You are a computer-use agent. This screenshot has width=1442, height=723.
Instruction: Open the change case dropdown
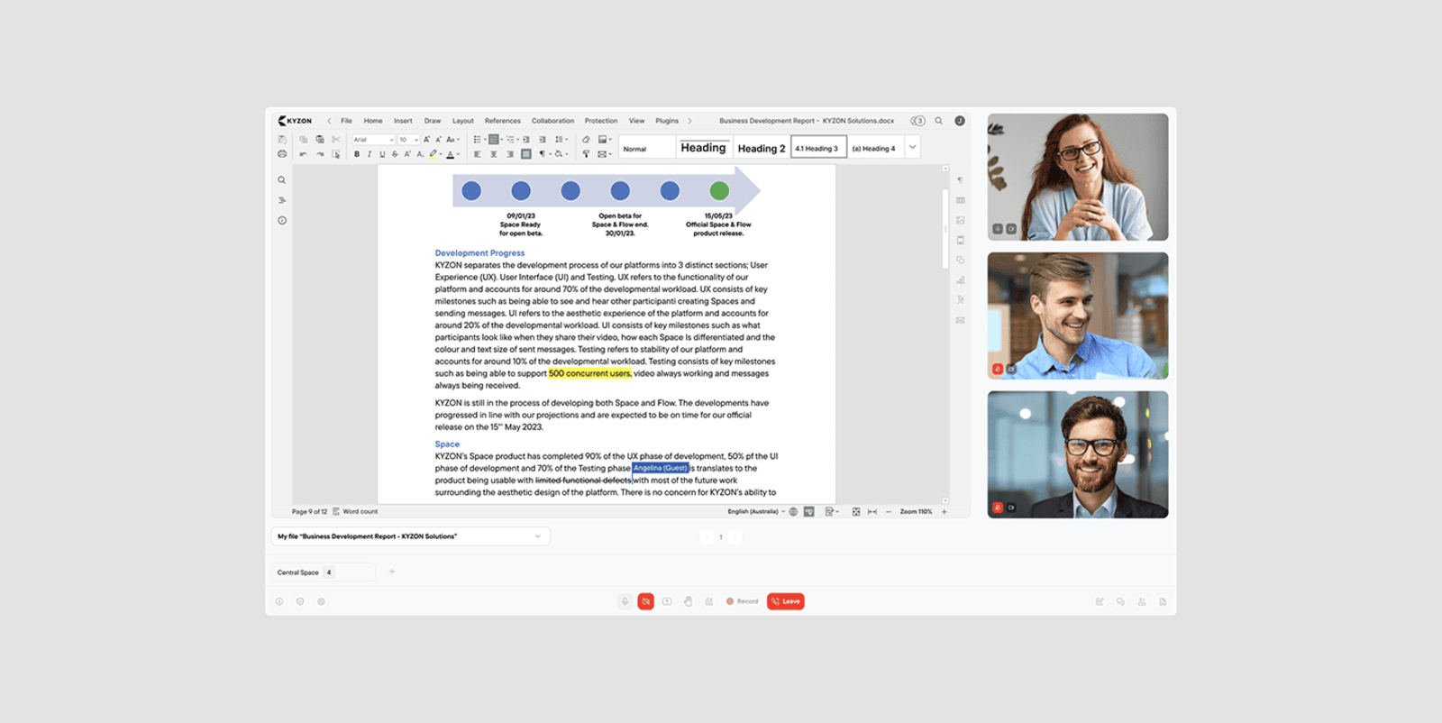click(x=452, y=140)
